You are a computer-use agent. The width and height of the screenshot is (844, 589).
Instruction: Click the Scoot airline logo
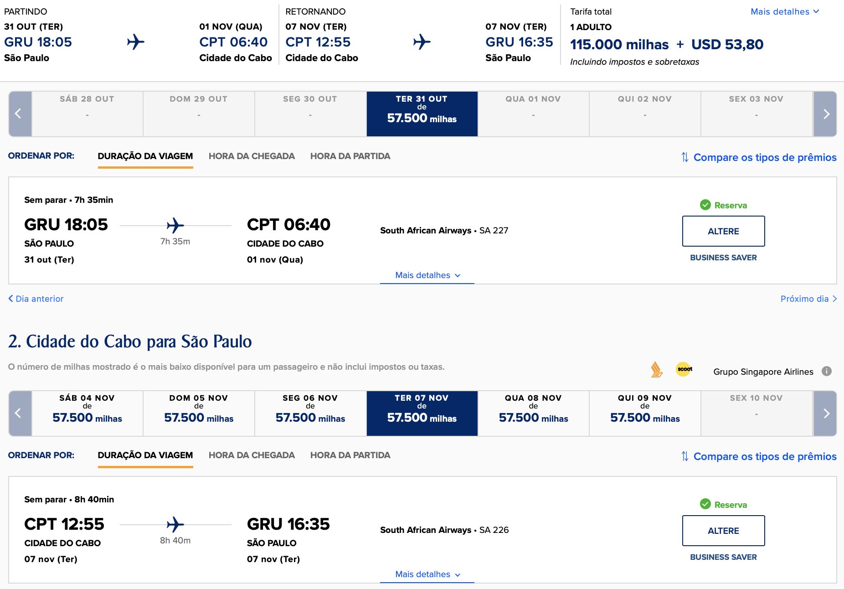(x=684, y=369)
